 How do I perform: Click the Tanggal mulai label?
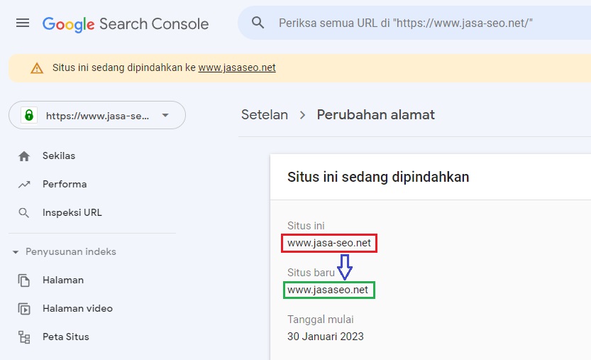coord(321,320)
